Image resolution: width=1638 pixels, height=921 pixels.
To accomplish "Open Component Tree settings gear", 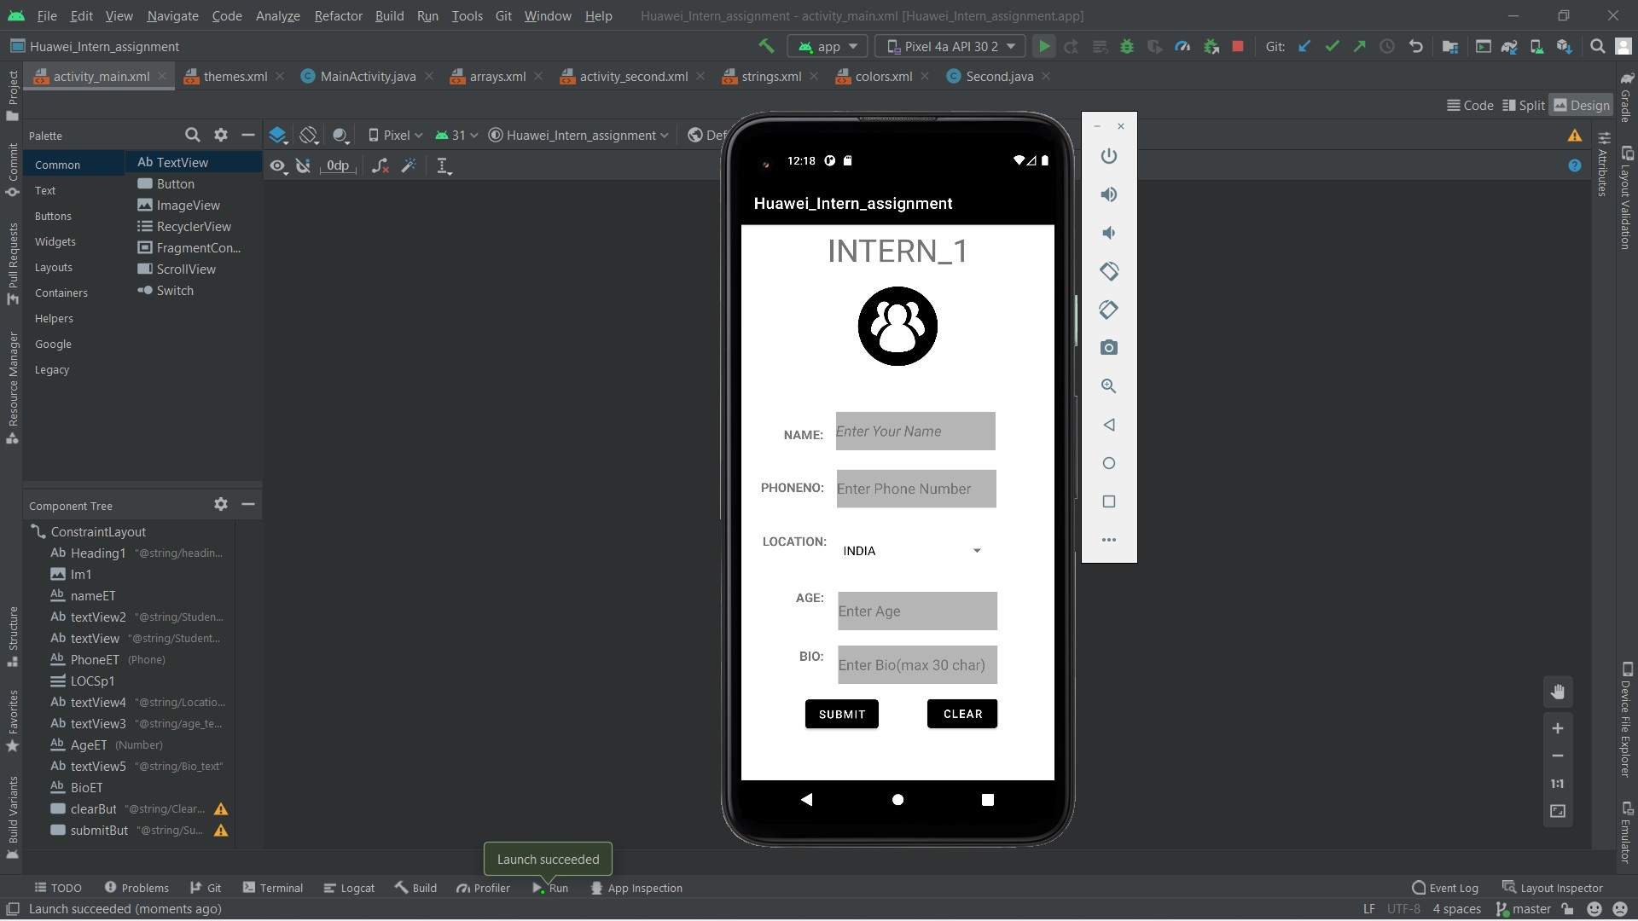I will pyautogui.click(x=221, y=504).
